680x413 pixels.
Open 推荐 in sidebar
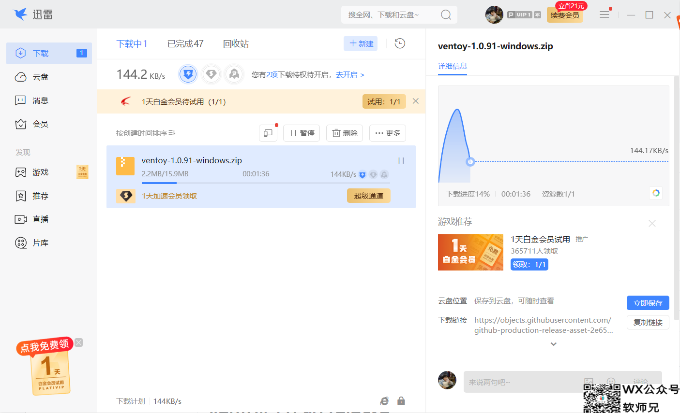pos(49,196)
